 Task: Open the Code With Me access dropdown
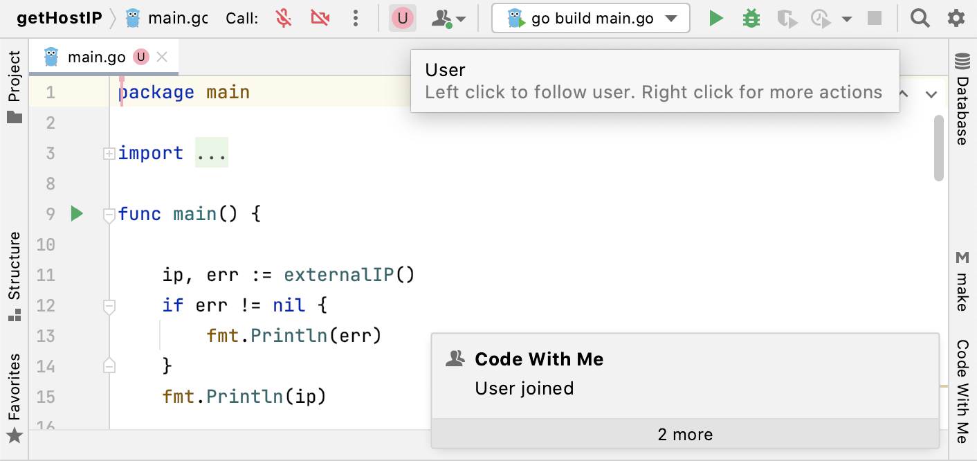[x=448, y=19]
